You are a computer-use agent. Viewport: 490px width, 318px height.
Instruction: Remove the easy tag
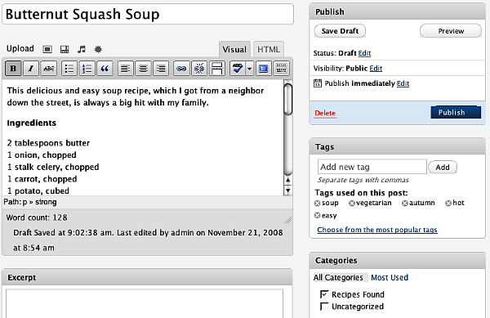click(317, 216)
